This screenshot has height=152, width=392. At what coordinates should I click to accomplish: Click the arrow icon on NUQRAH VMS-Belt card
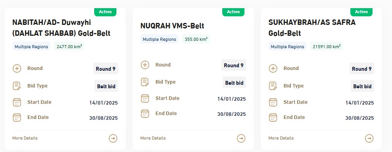click(x=241, y=138)
